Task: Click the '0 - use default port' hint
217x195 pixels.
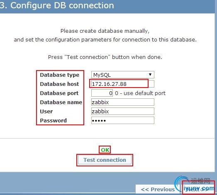Action: (140, 93)
